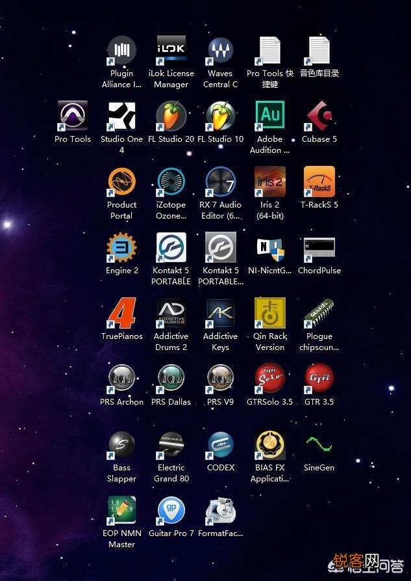Launch Bass Slapper
Screen dimensions: 411x581
click(121, 444)
